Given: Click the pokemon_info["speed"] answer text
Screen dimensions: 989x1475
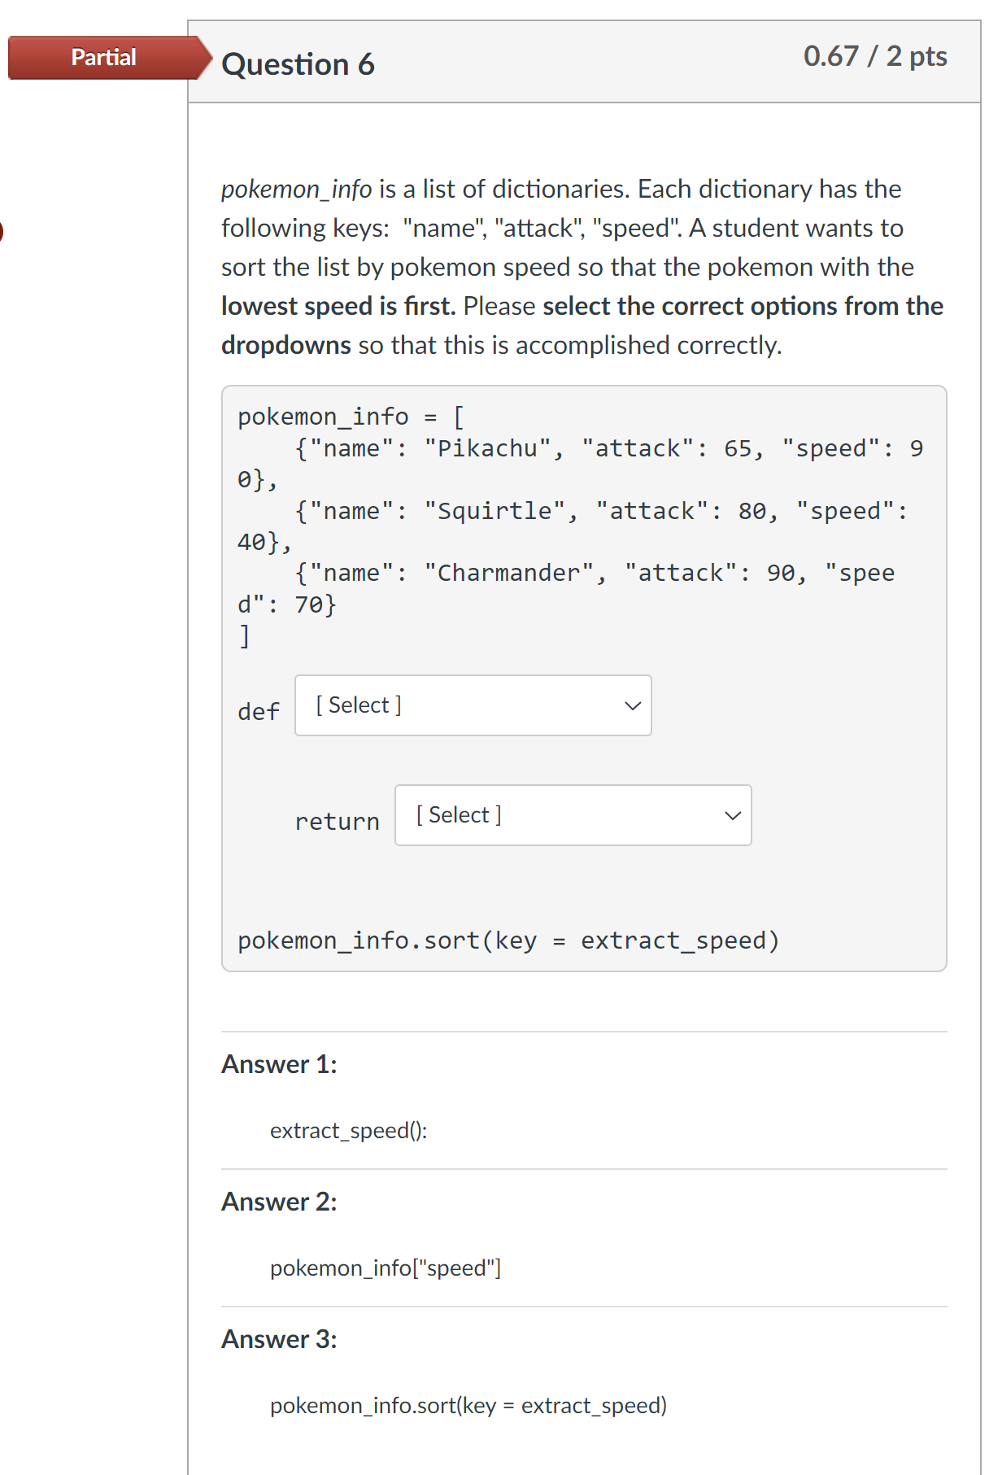Looking at the screenshot, I should pos(386,1268).
